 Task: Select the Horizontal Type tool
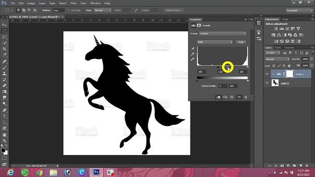click(4, 116)
